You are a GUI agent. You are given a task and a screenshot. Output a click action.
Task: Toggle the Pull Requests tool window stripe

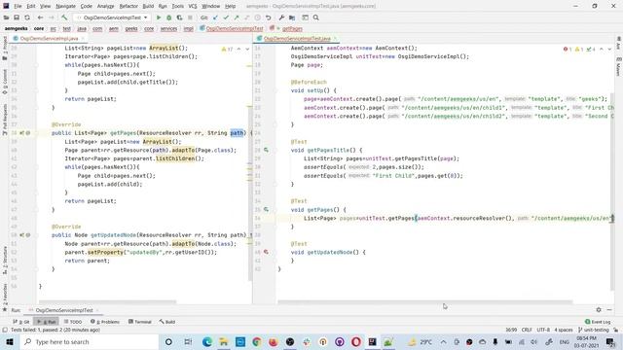coord(5,119)
